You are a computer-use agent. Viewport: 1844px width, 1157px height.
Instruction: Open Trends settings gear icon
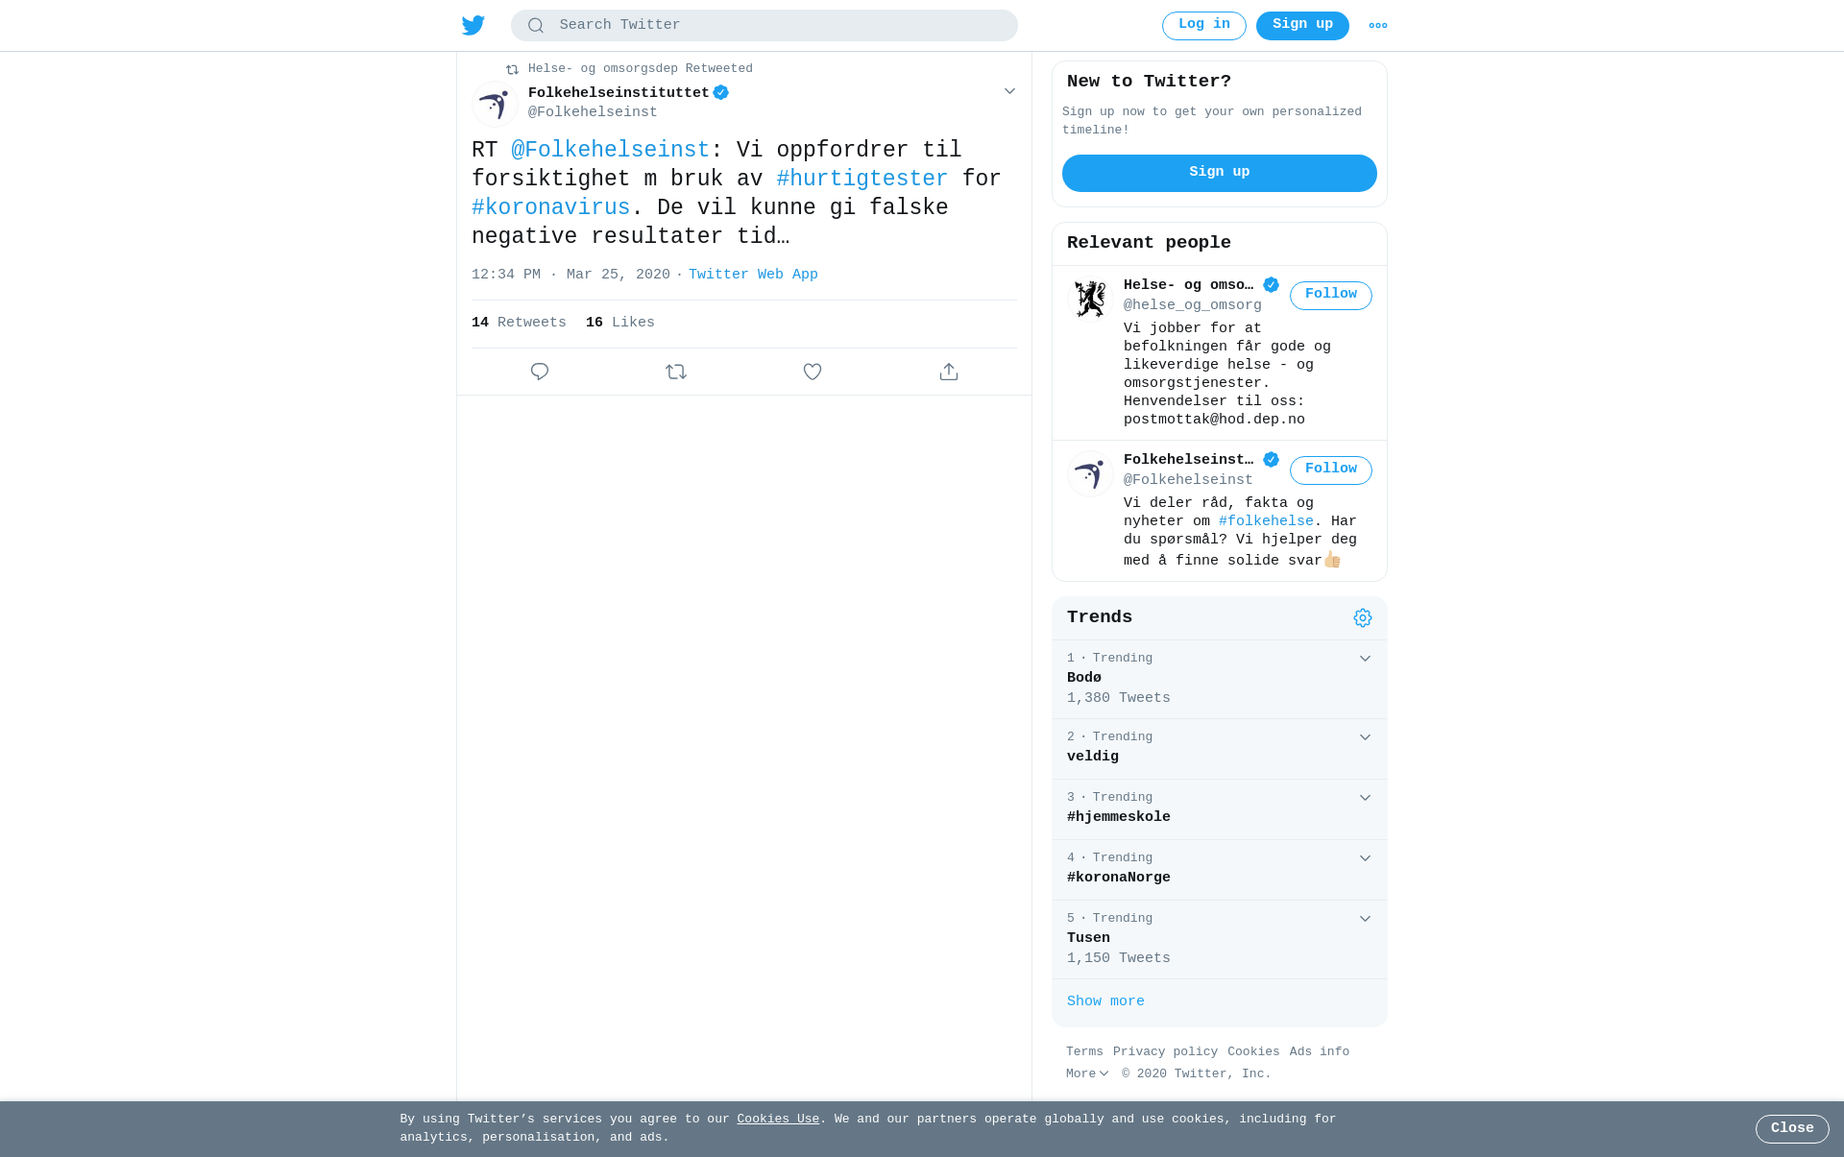pyautogui.click(x=1363, y=617)
